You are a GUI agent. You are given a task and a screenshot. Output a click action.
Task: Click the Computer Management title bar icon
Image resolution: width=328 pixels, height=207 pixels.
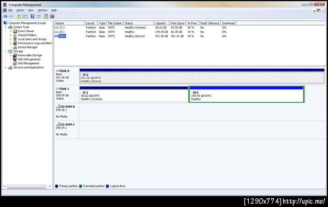point(5,4)
